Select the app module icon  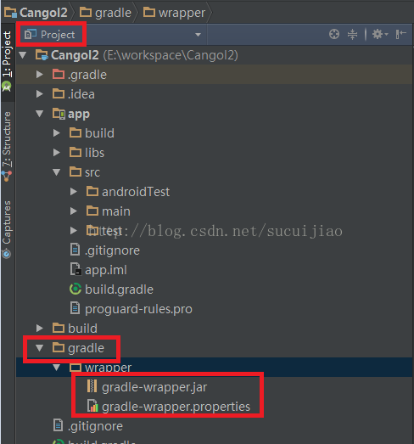tap(59, 114)
